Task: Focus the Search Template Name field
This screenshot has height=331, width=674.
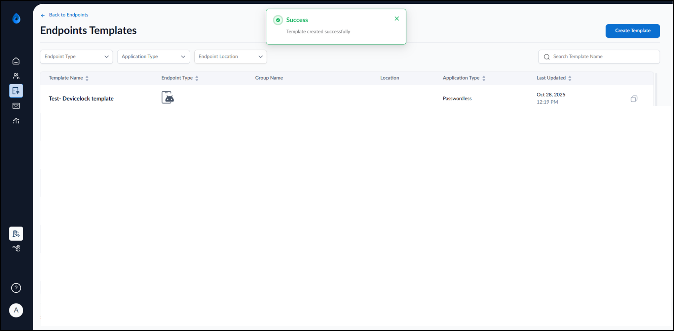Action: [599, 57]
